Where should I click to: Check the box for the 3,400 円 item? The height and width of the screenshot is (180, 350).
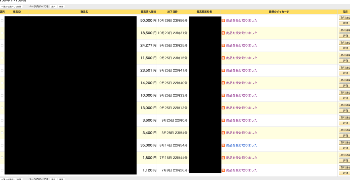(x=2, y=133)
